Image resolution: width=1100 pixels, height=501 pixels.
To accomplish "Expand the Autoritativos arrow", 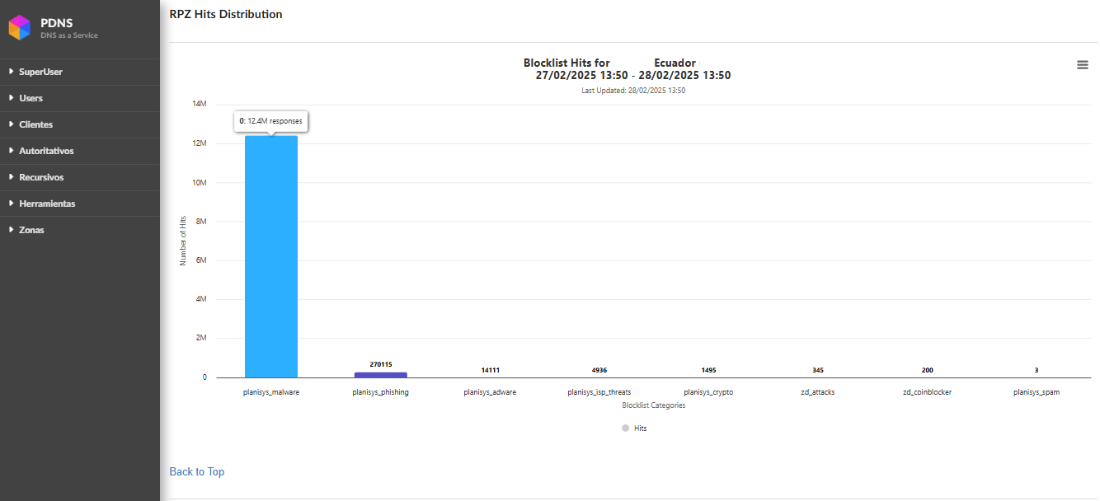I will tap(11, 151).
